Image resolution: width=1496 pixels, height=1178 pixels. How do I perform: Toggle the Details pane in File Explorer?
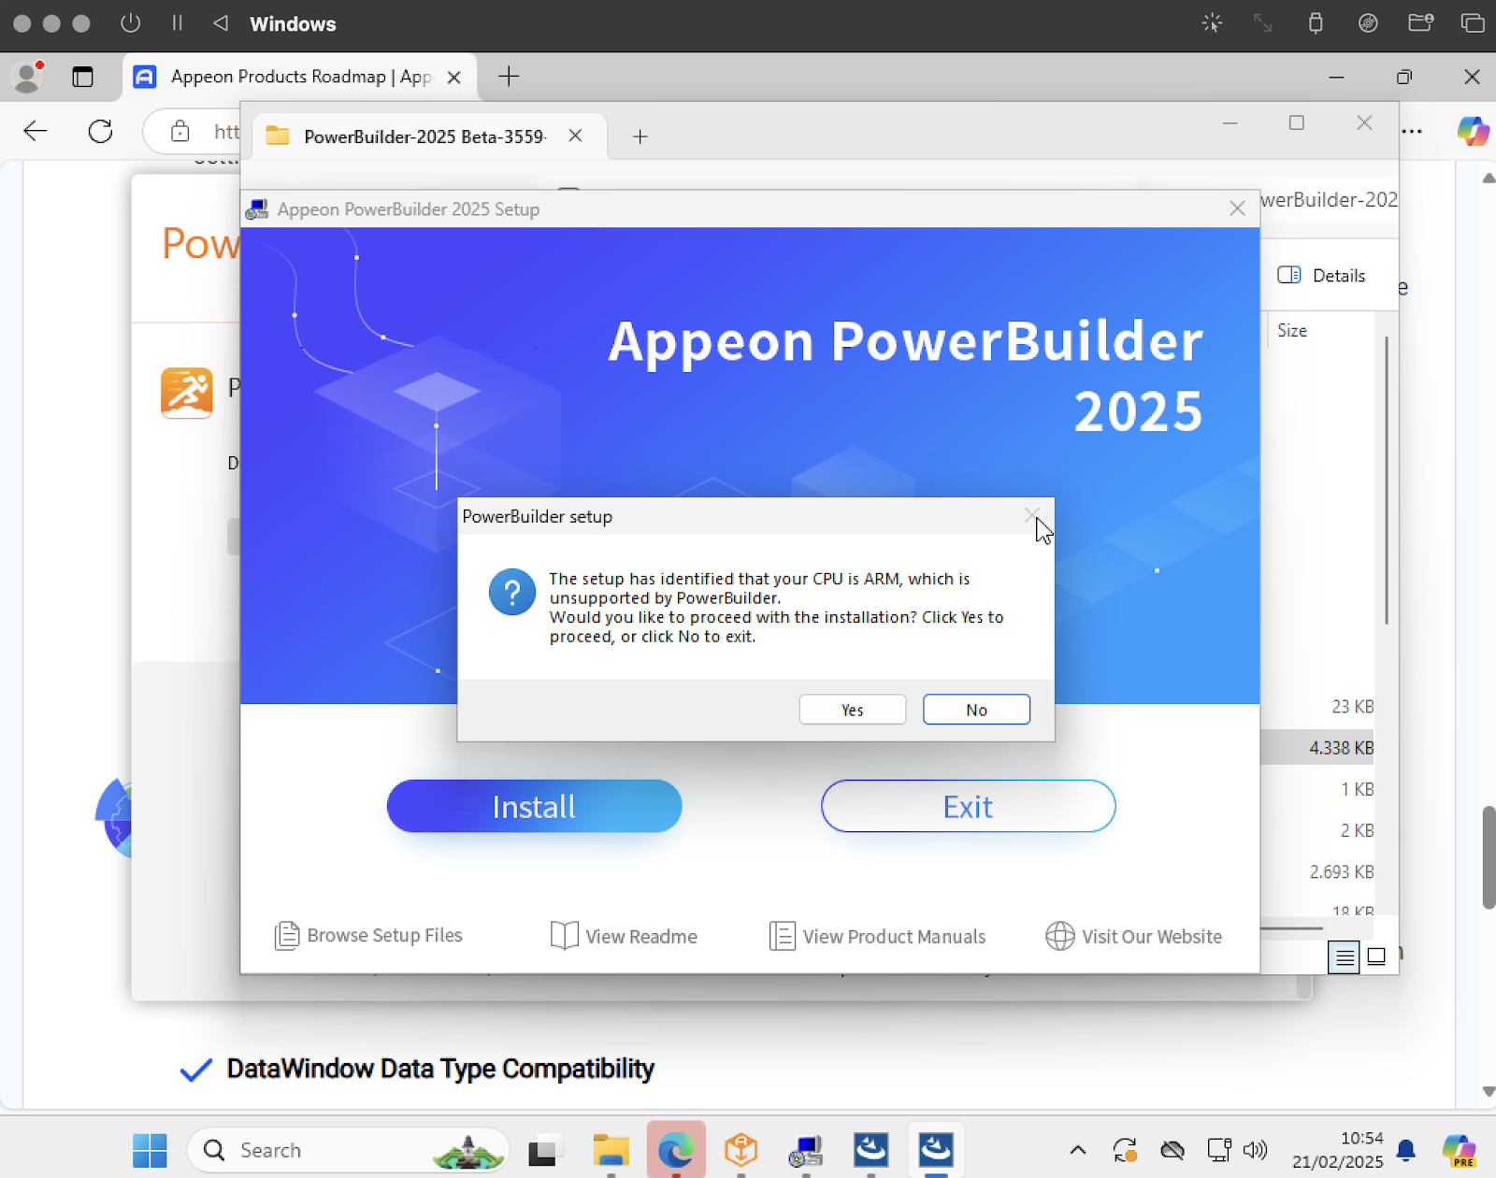pyautogui.click(x=1321, y=275)
